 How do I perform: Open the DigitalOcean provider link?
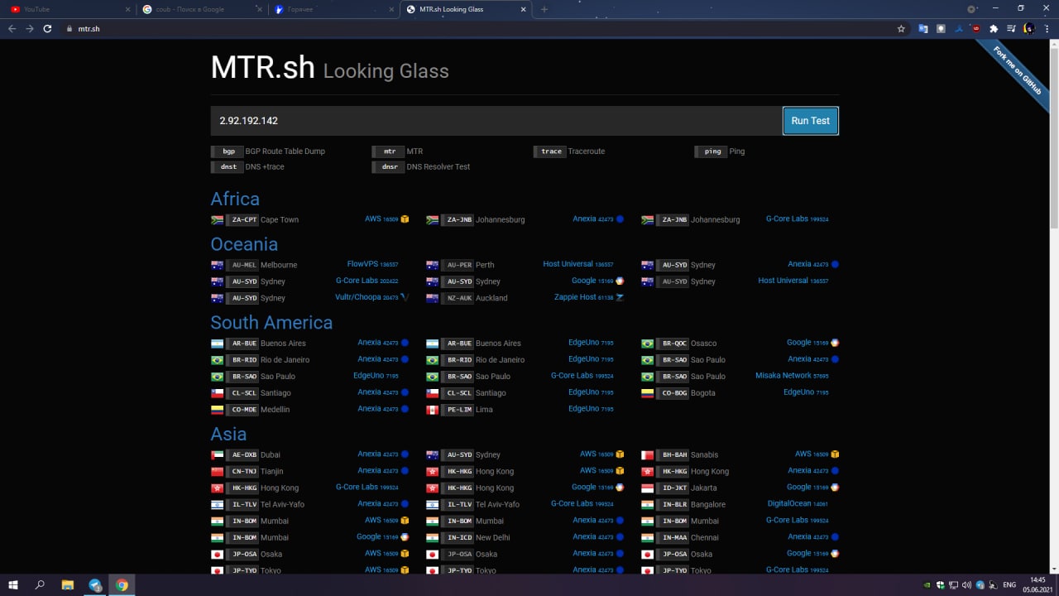pos(798,503)
